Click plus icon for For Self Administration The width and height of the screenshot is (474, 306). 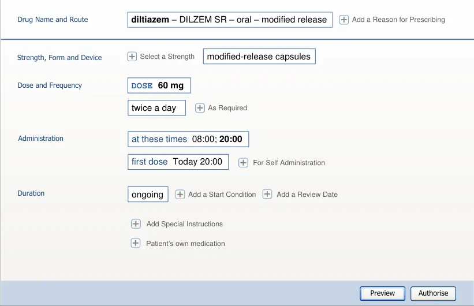click(x=244, y=163)
